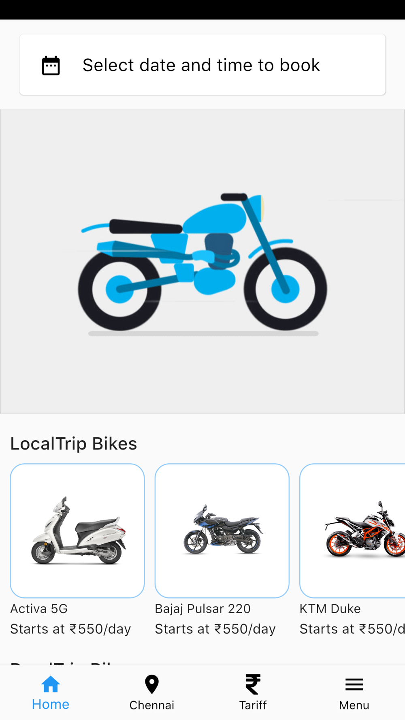Tap the Bajaj Pulsar 220 name label
Viewport: 405px width, 720px height.
coord(203,609)
